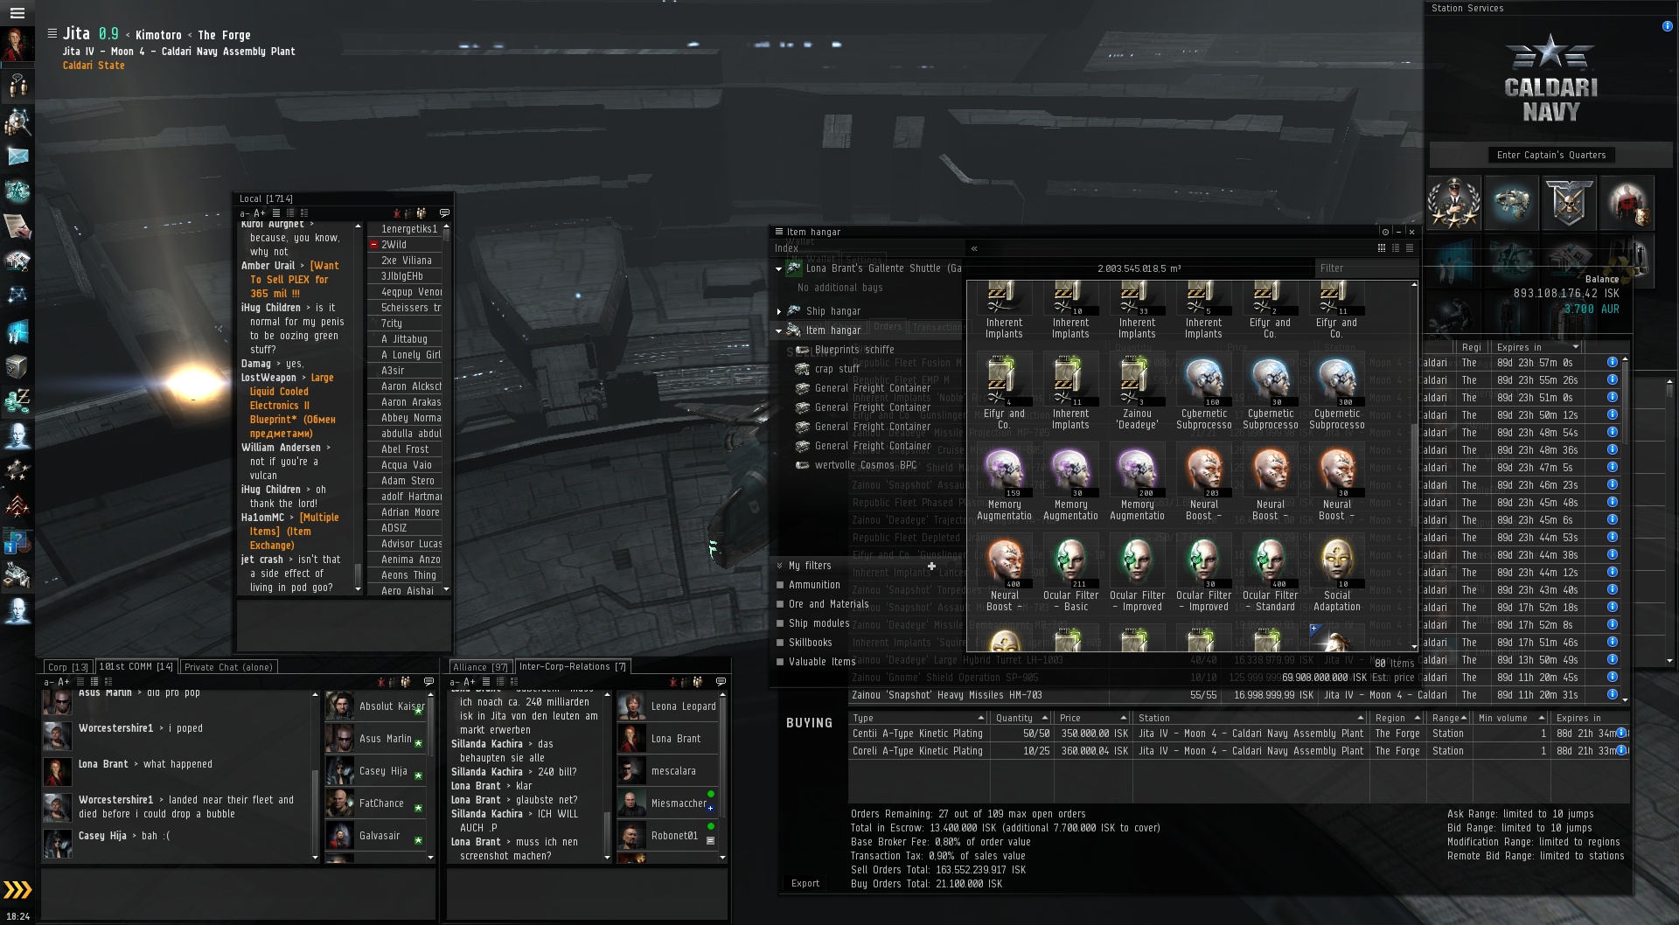This screenshot has width=1679, height=925.
Task: Collapse Lona Brant's Gallente Shuttle tree node
Action: [778, 269]
